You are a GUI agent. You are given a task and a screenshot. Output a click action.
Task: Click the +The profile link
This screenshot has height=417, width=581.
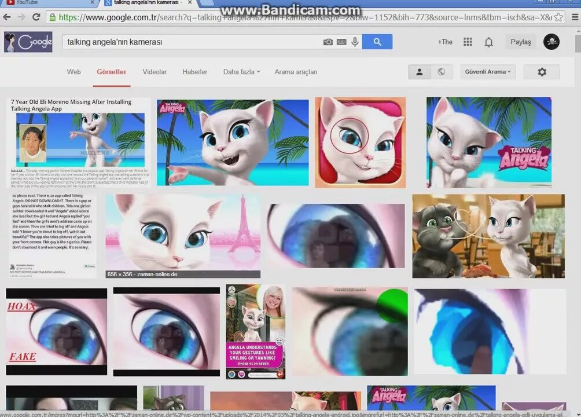(445, 42)
